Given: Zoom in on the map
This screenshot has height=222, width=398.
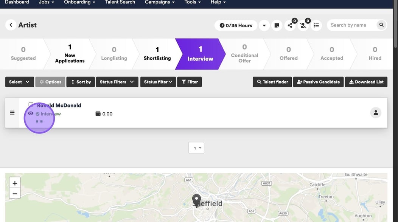Looking at the screenshot, I should coord(15,183).
